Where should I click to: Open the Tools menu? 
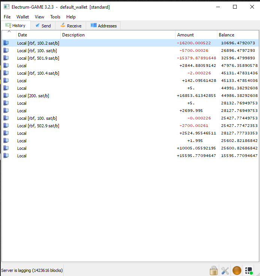click(55, 17)
